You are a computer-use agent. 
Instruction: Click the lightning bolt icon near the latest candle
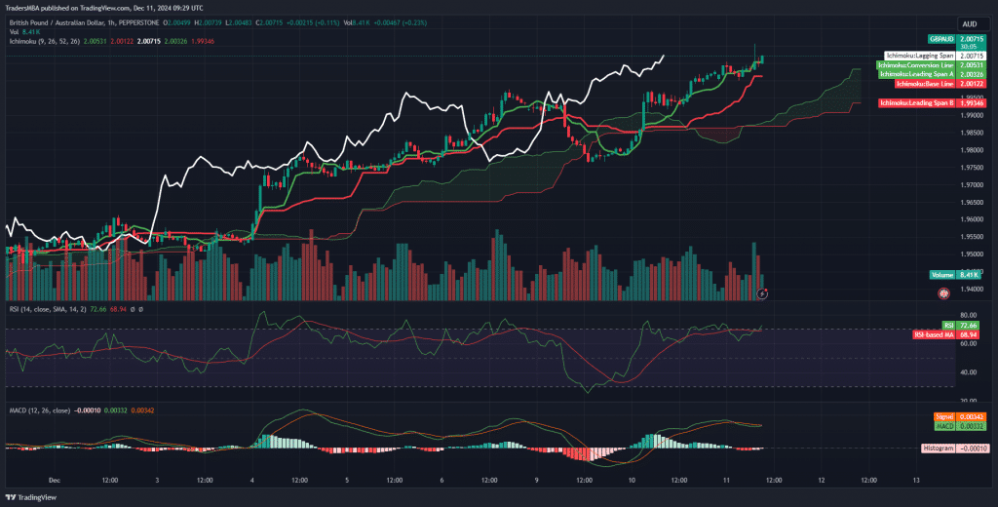(x=761, y=292)
